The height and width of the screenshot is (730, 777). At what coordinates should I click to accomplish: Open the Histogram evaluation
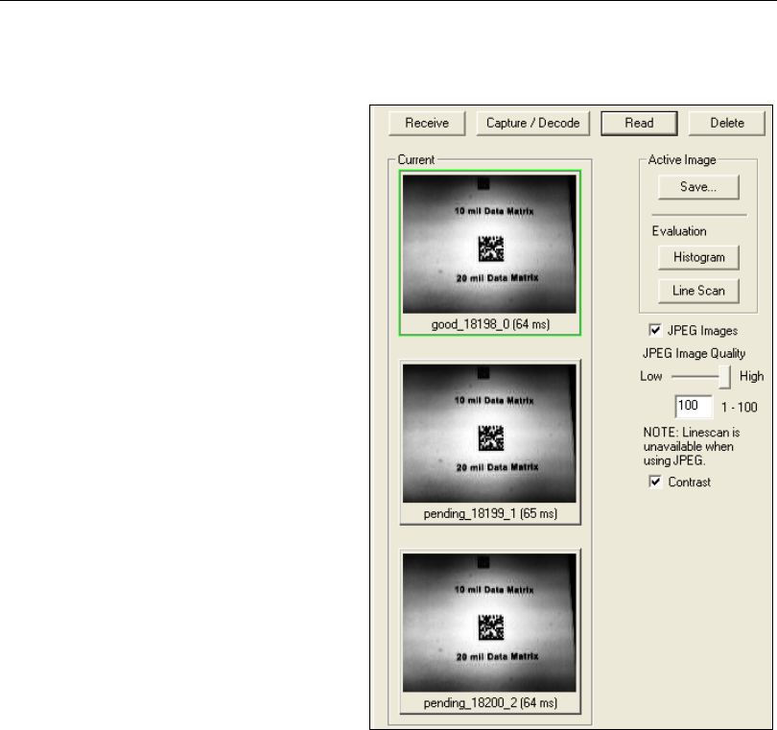click(x=698, y=258)
